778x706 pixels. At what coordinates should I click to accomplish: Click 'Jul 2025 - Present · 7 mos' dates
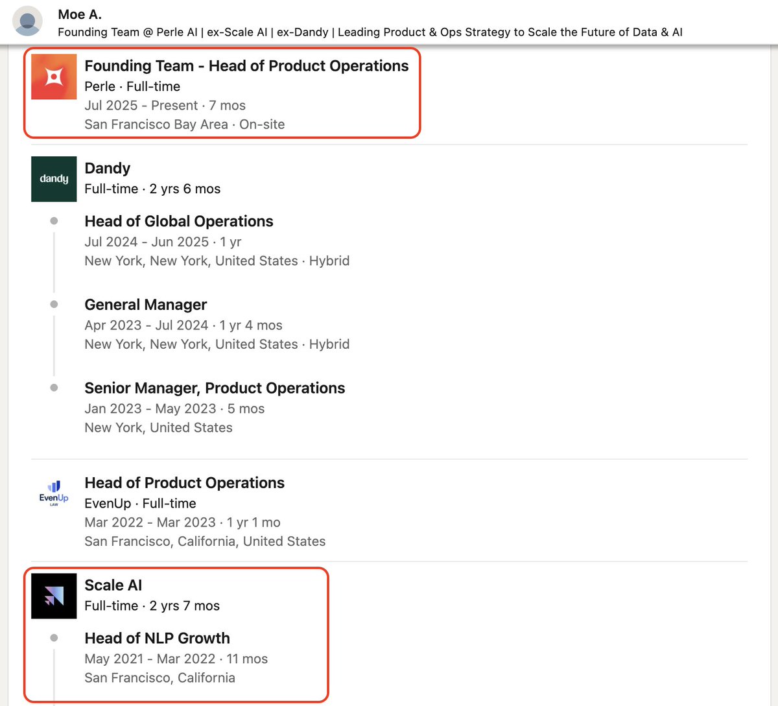coord(165,106)
